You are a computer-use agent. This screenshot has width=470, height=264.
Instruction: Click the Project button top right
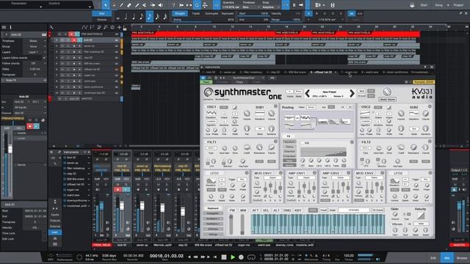tap(458, 5)
